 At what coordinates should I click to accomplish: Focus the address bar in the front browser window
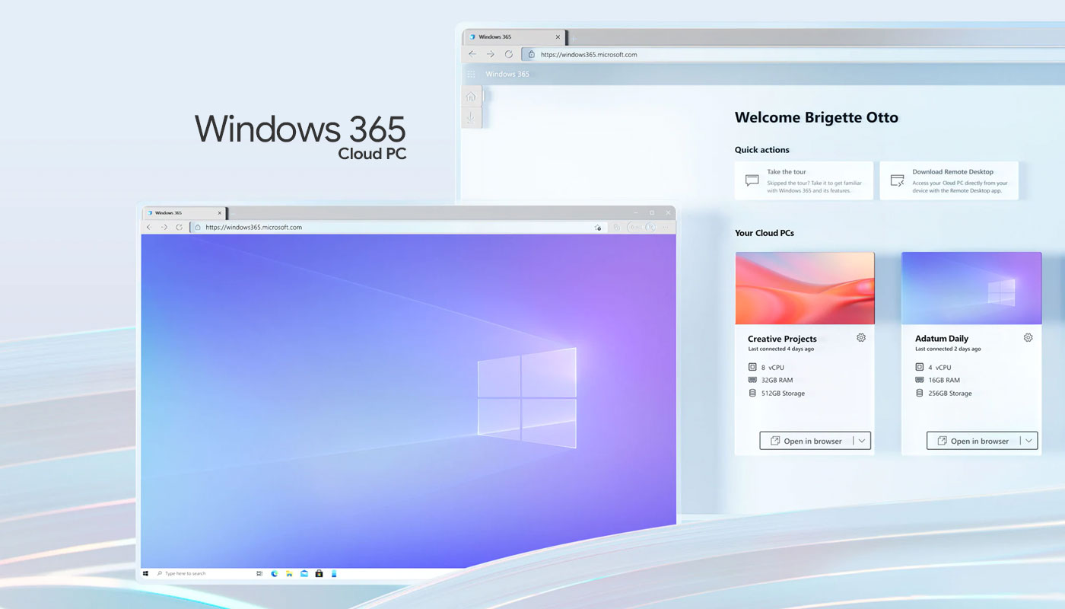click(397, 227)
